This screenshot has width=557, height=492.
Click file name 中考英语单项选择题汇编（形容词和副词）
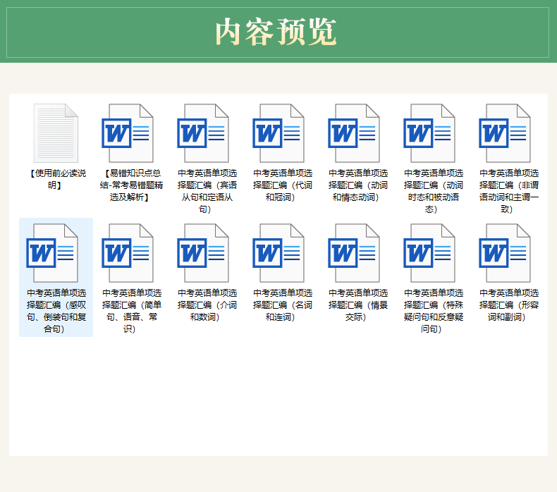[509, 305]
